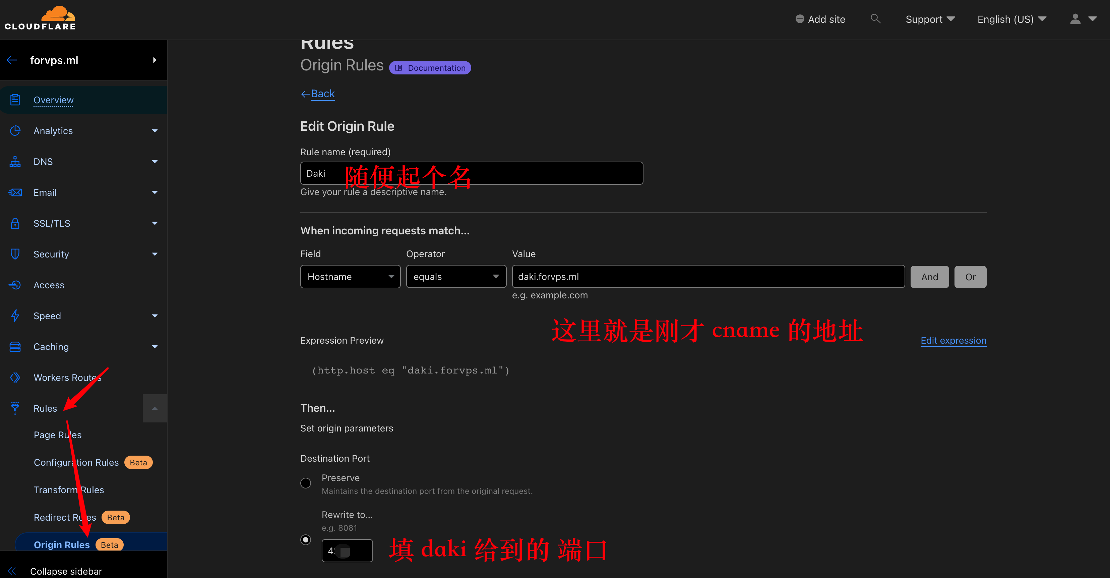This screenshot has width=1110, height=578.
Task: Open the Access menu item
Action: (x=49, y=285)
